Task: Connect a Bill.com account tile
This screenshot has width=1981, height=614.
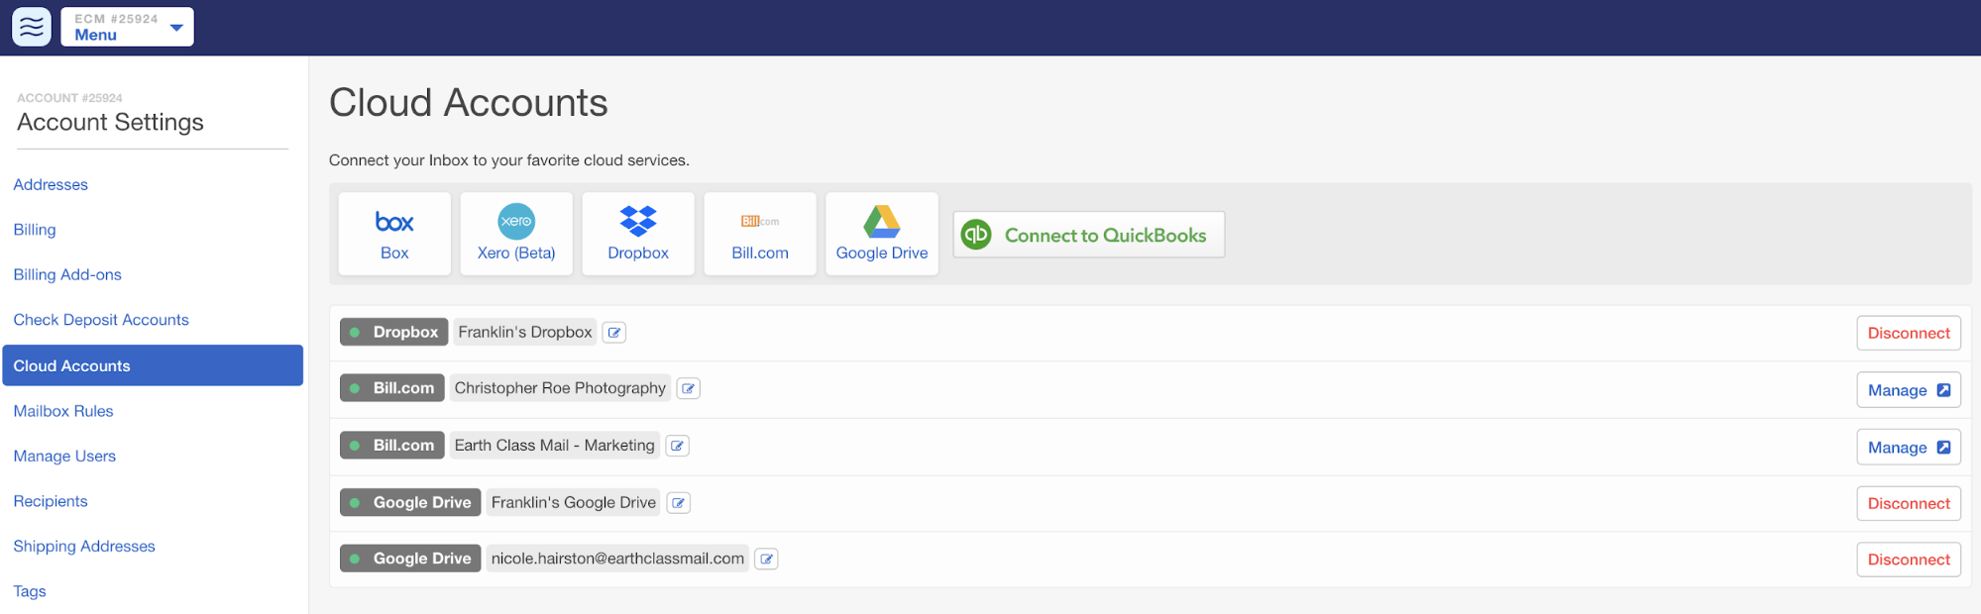Action: click(x=760, y=234)
